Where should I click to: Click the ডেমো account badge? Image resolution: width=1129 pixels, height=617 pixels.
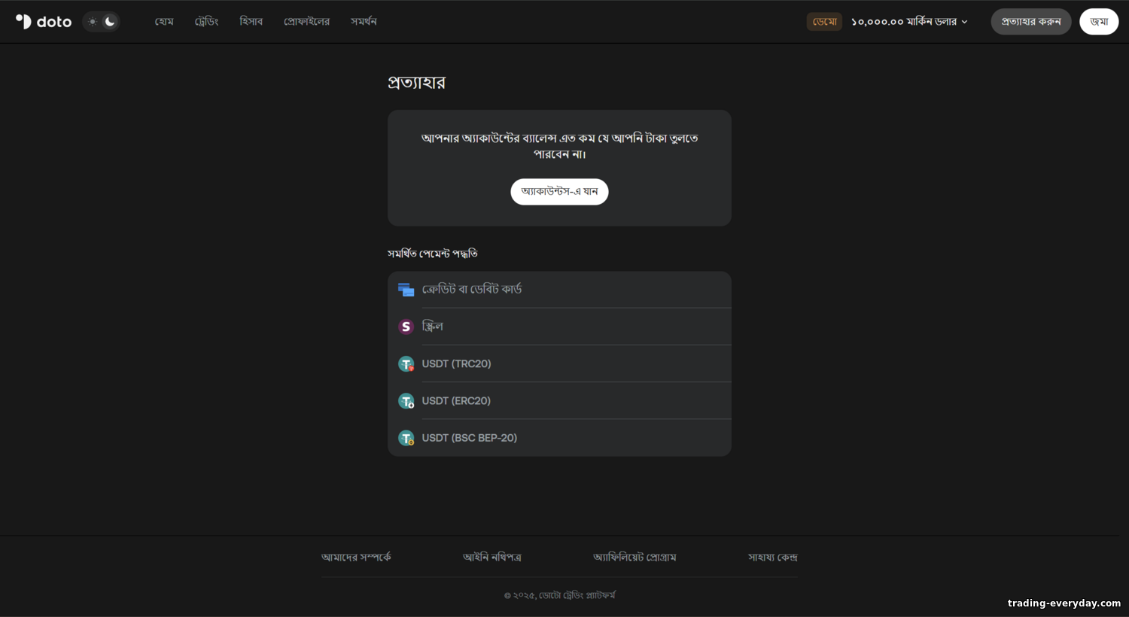tap(824, 22)
